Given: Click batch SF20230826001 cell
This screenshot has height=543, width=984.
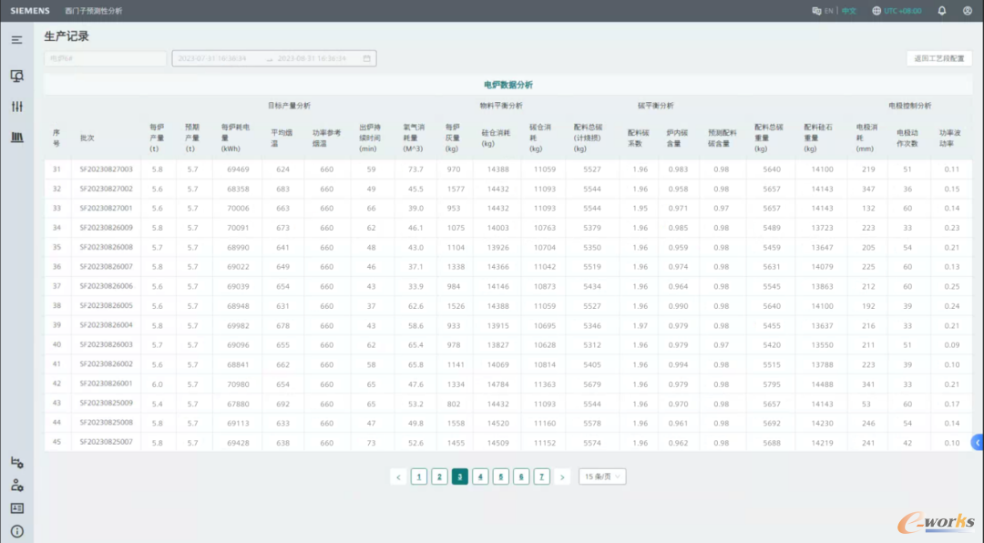Looking at the screenshot, I should pyautogui.click(x=106, y=384).
